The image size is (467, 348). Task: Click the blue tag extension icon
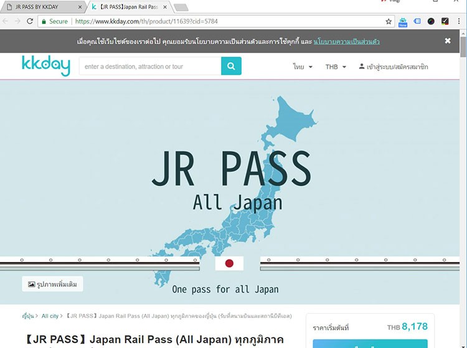coord(417,21)
